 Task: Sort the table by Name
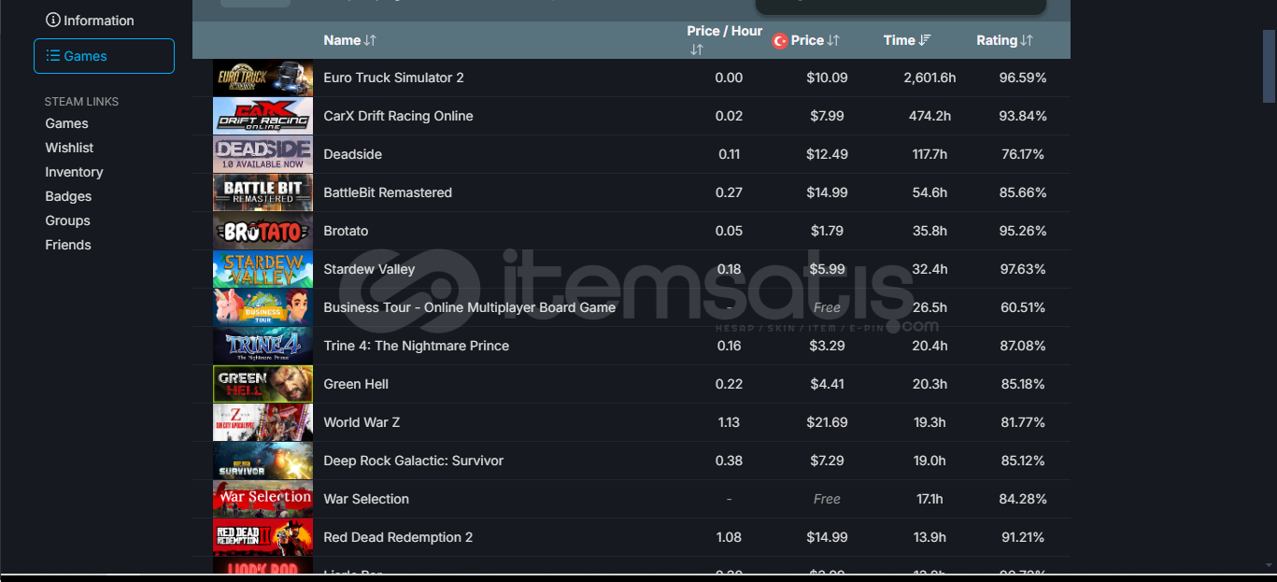[x=349, y=40]
